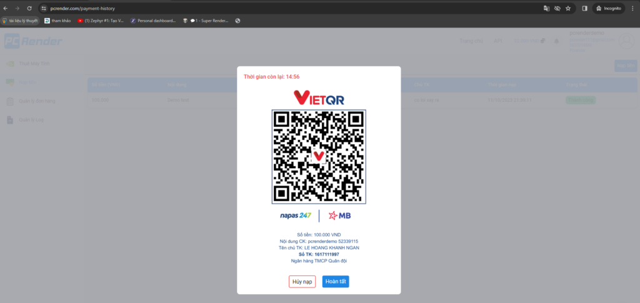Click the napas 247 logo
This screenshot has width=640, height=303.
pos(295,216)
